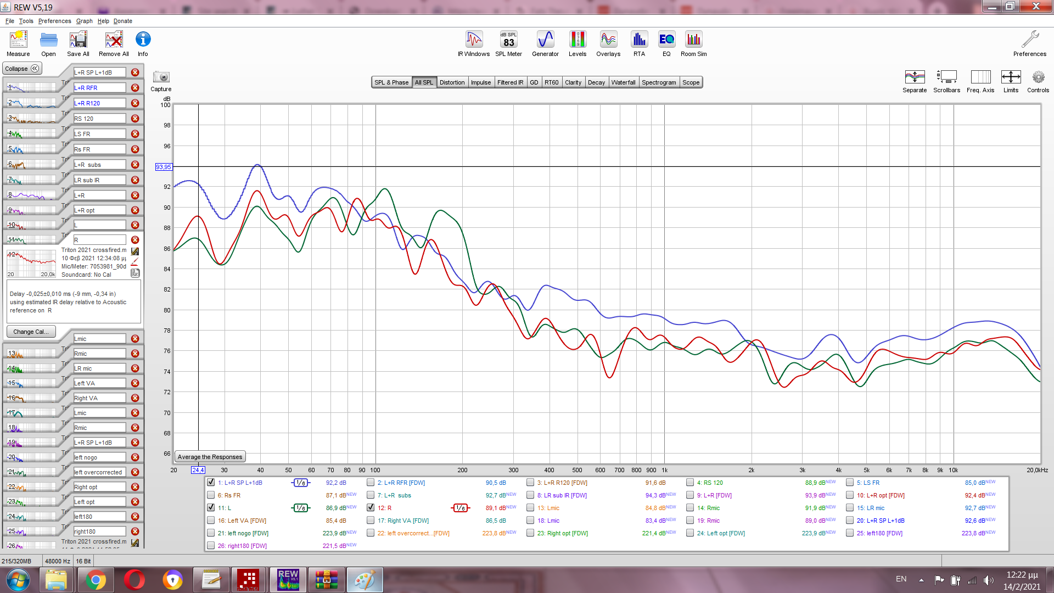Image resolution: width=1054 pixels, height=593 pixels.
Task: Enable trace 4: RS 120
Action: coord(690,482)
